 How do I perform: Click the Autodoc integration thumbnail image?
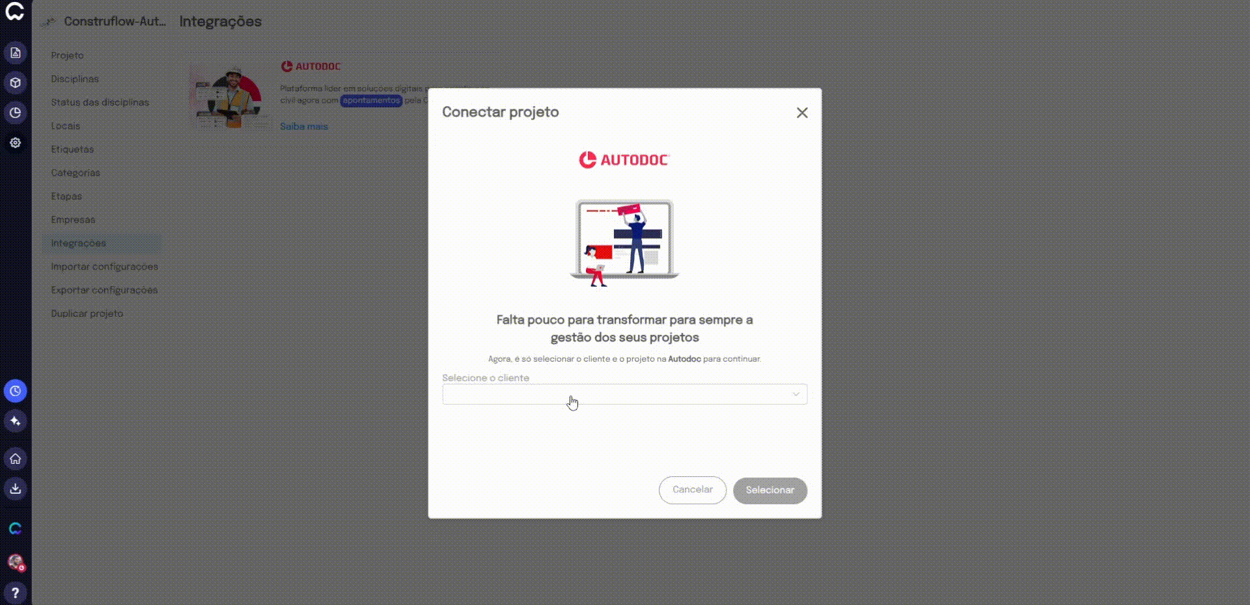229,96
